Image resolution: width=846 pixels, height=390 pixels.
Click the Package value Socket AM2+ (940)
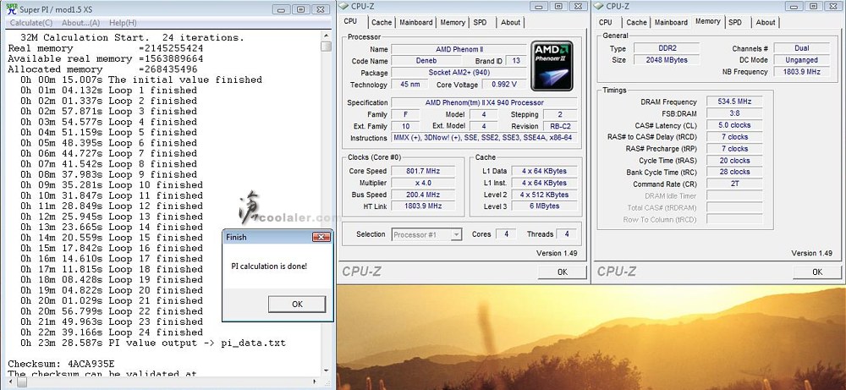point(459,73)
